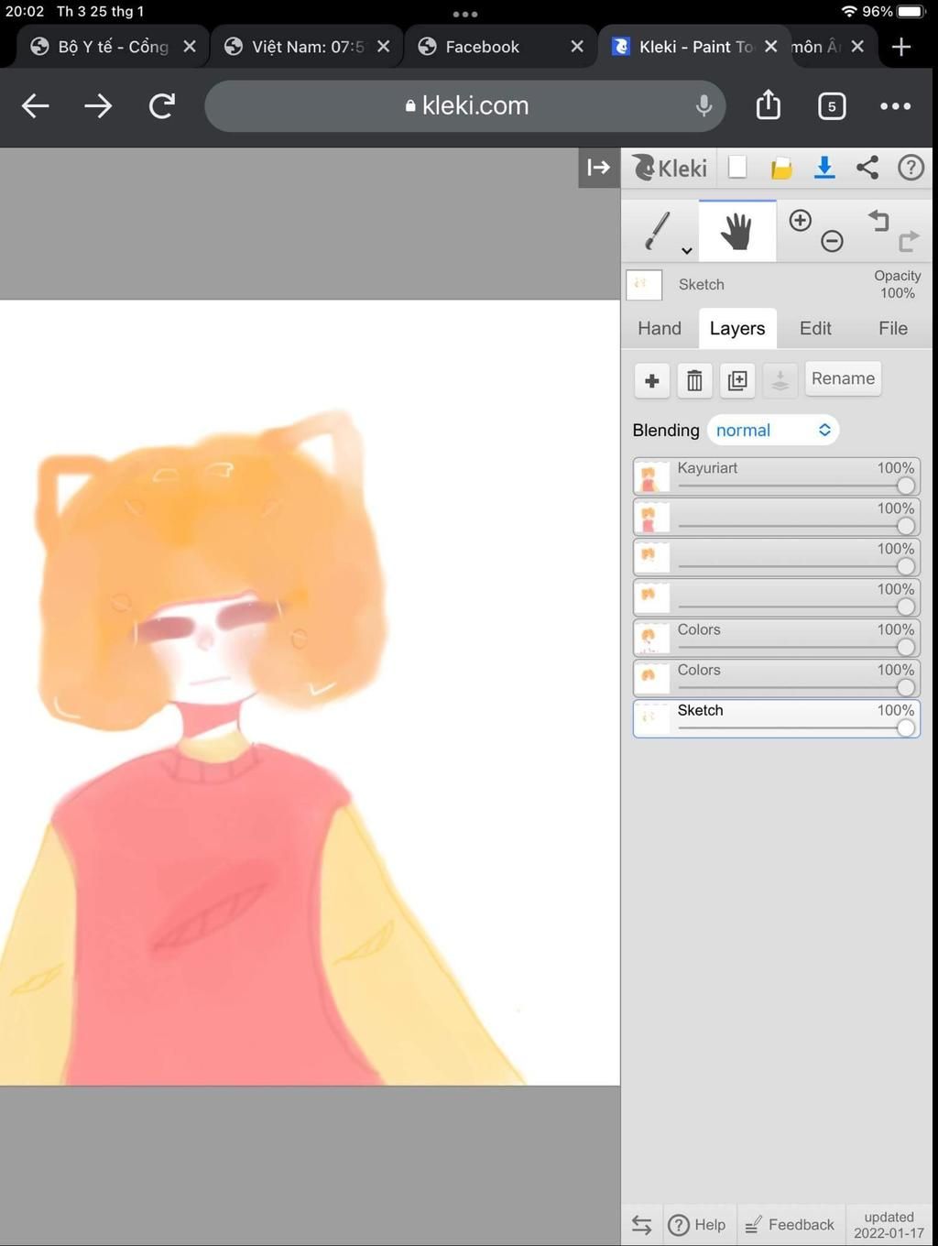Share the drawing
Viewport: 938px width, 1246px height.
(867, 168)
